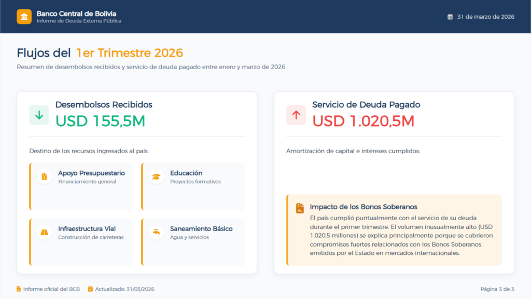Viewport: 531px width, 299px height.
Task: Click the Actualizado calendar-check icon in footer
Action: [90, 289]
